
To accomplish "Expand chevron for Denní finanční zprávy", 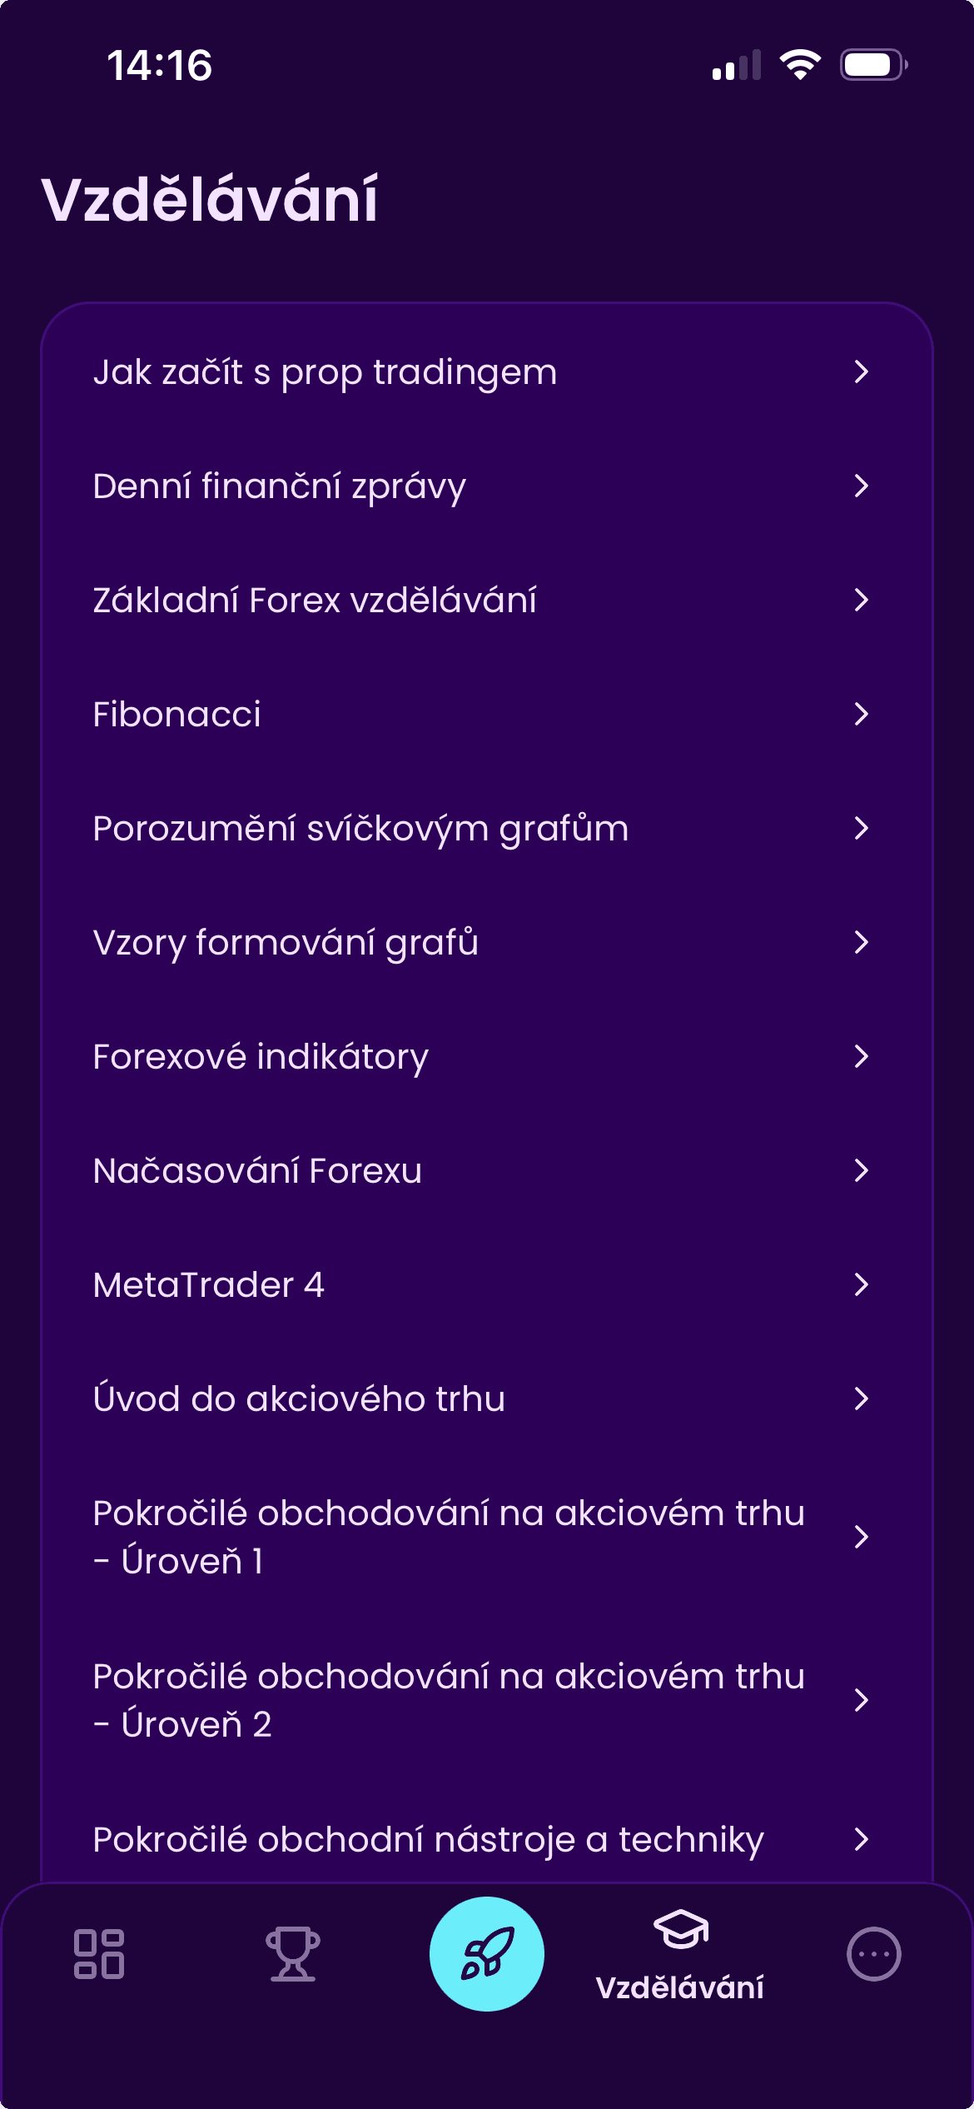I will pyautogui.click(x=862, y=486).
